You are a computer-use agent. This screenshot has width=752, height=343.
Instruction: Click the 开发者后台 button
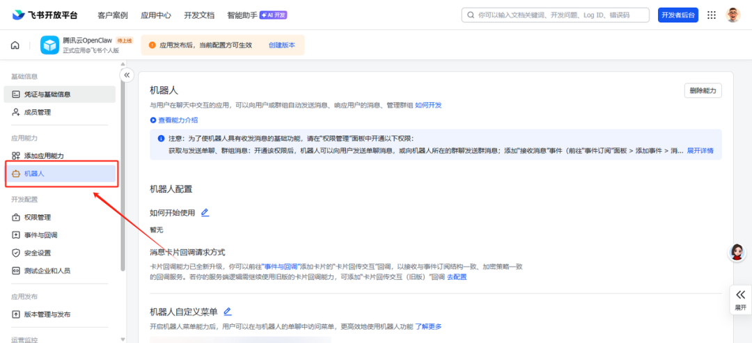[x=677, y=15]
